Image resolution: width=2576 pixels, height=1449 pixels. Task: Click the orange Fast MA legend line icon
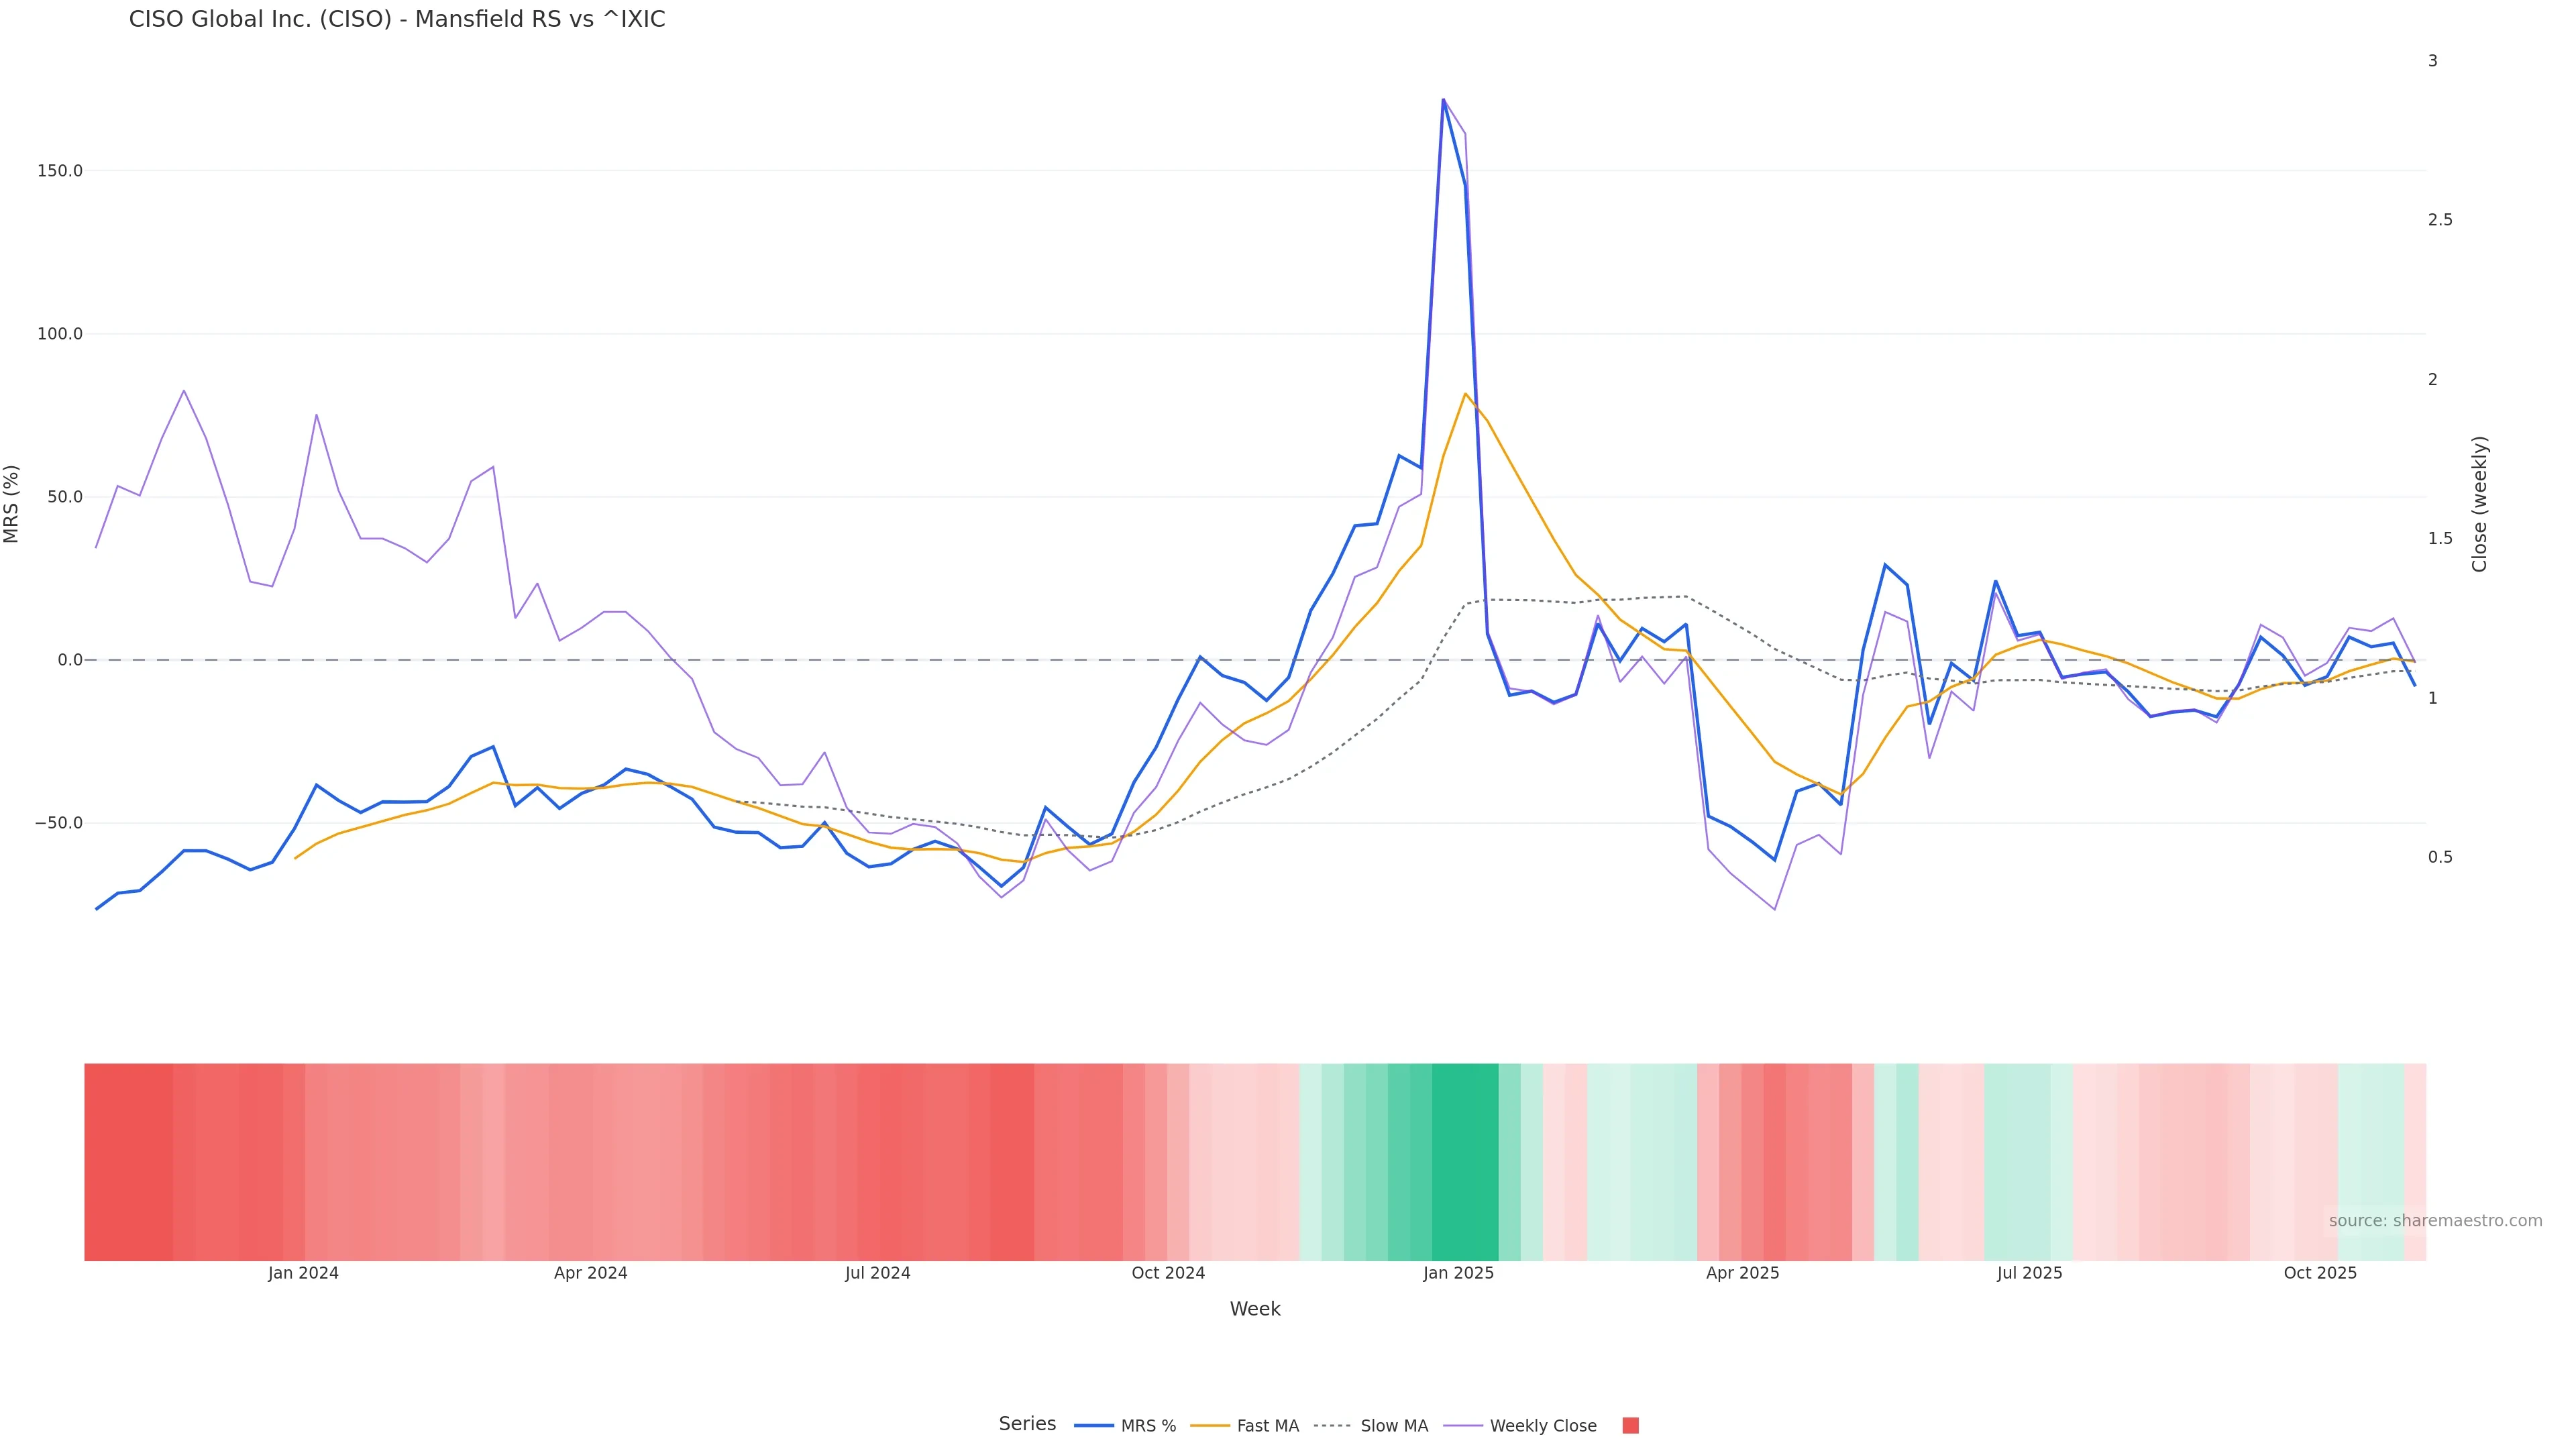point(1210,1426)
